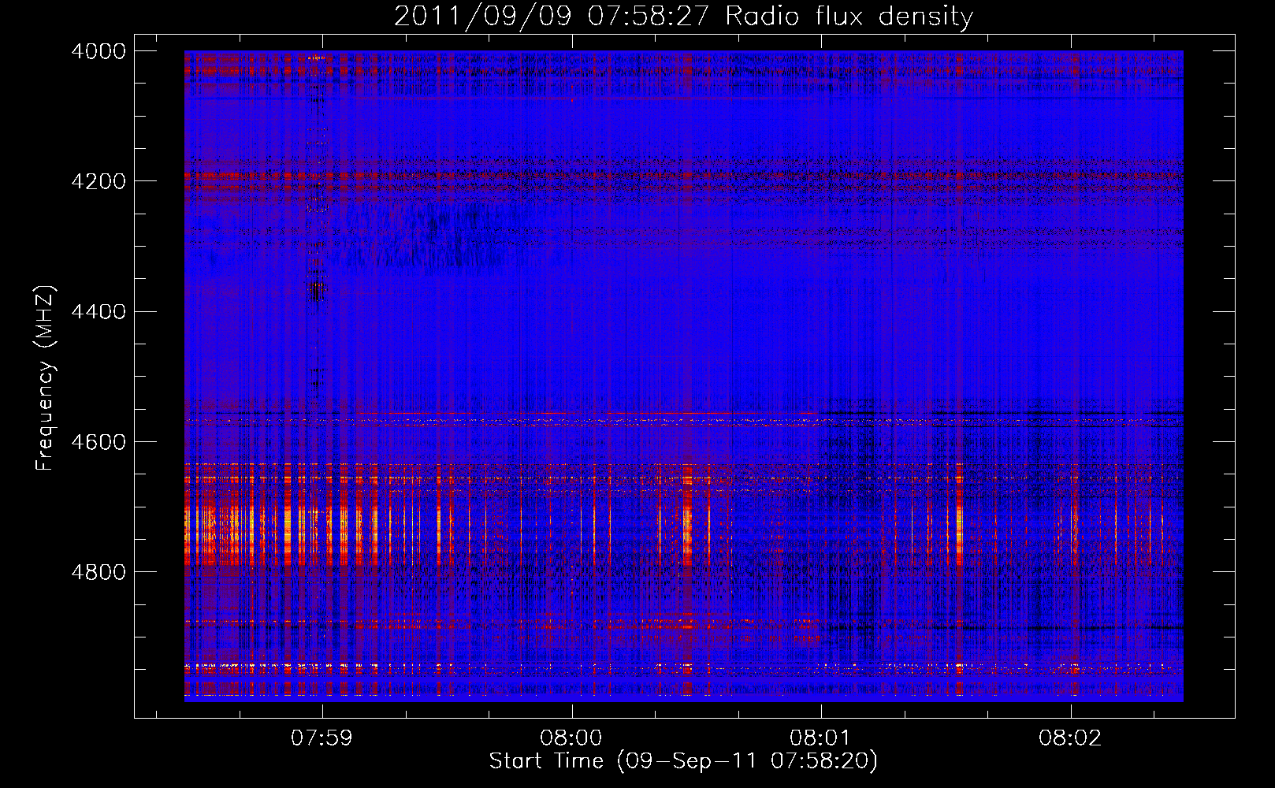1275x788 pixels.
Task: Click the date 2011/09/09 in the title
Action: [x=482, y=16]
